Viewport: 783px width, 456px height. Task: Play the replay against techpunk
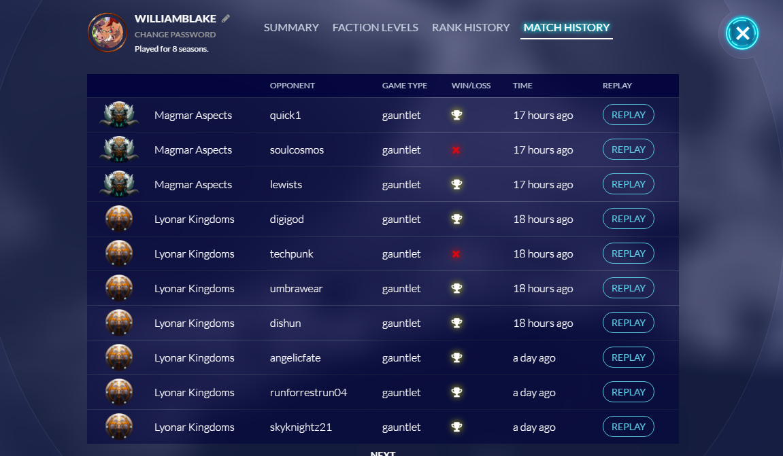click(628, 253)
